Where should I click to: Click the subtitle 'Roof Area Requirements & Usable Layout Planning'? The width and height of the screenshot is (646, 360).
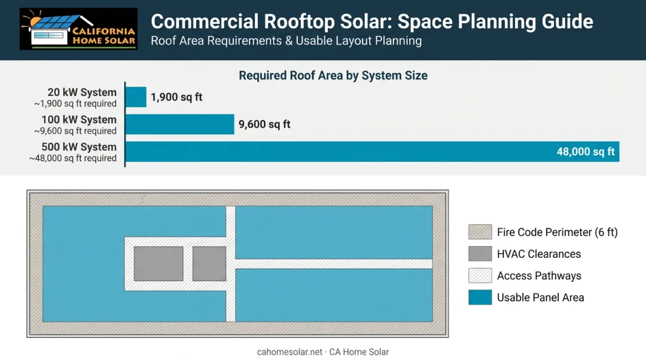click(287, 41)
